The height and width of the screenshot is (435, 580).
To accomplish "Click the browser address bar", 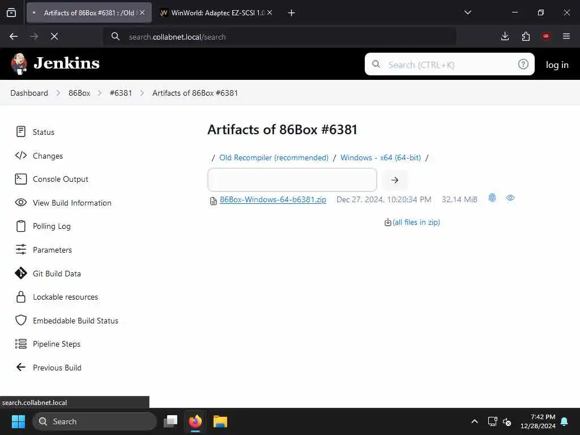I will [279, 37].
